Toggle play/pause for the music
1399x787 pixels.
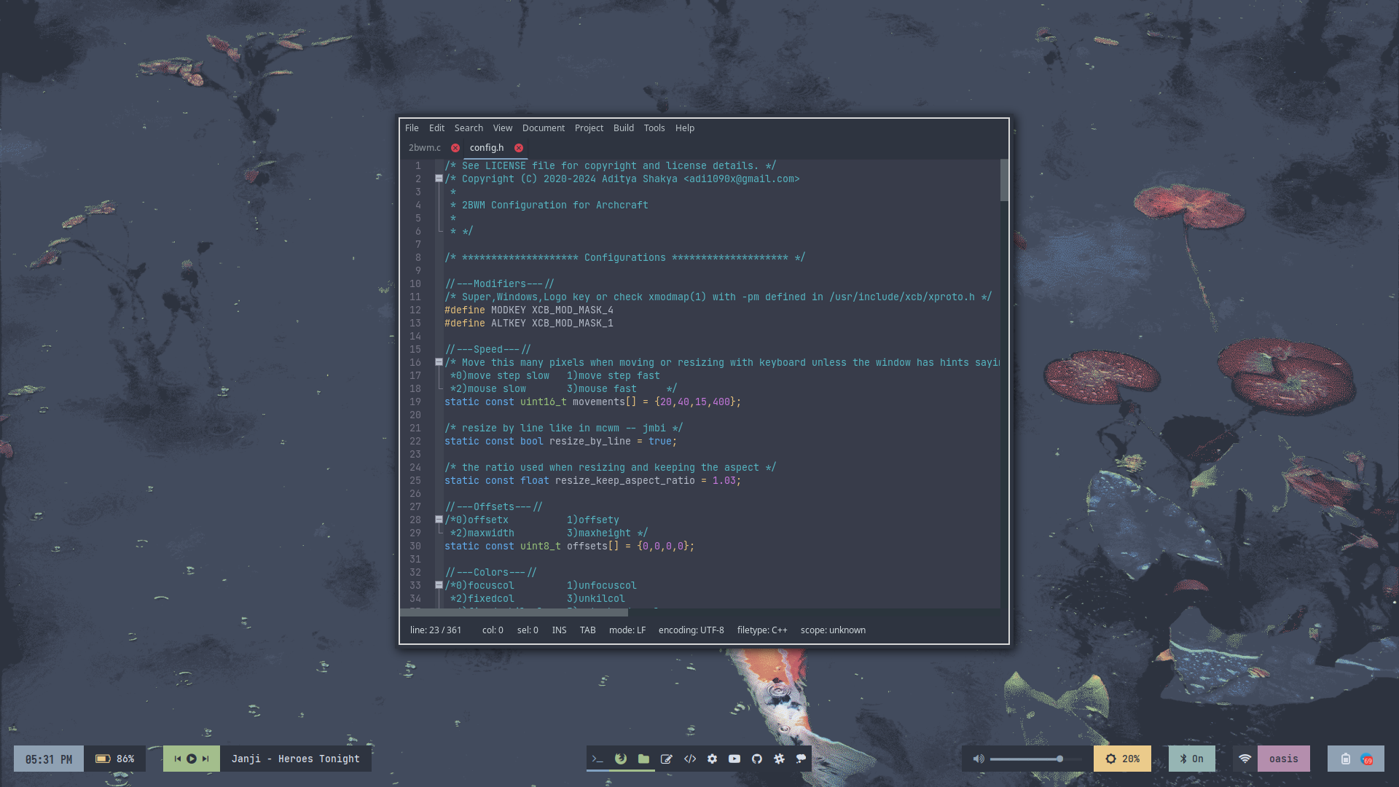pos(191,759)
